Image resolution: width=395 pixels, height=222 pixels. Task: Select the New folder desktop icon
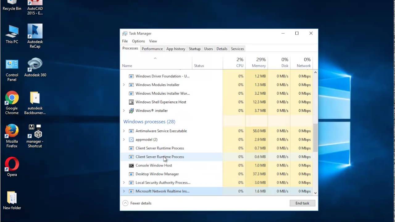[12, 200]
